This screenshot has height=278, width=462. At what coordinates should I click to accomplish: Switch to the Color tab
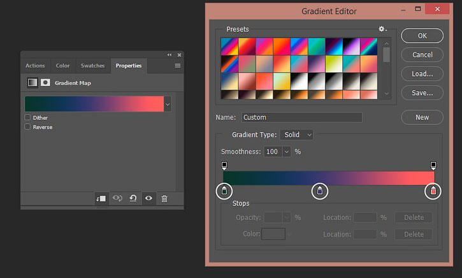62,66
